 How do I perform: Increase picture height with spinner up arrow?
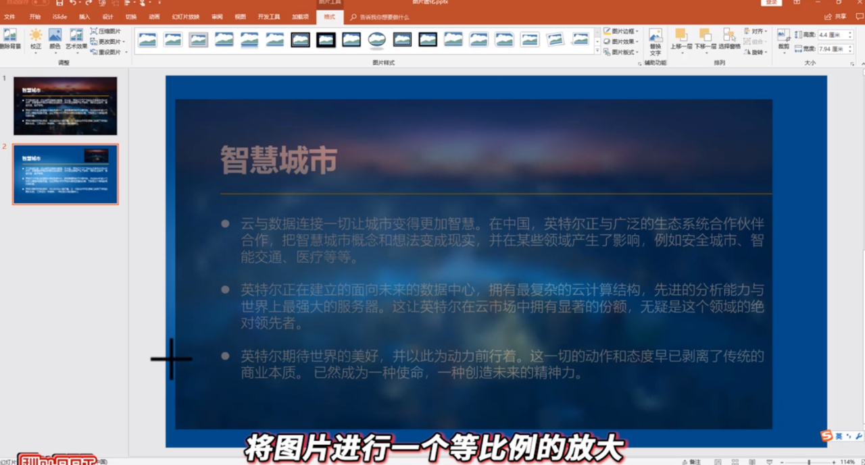(x=850, y=32)
